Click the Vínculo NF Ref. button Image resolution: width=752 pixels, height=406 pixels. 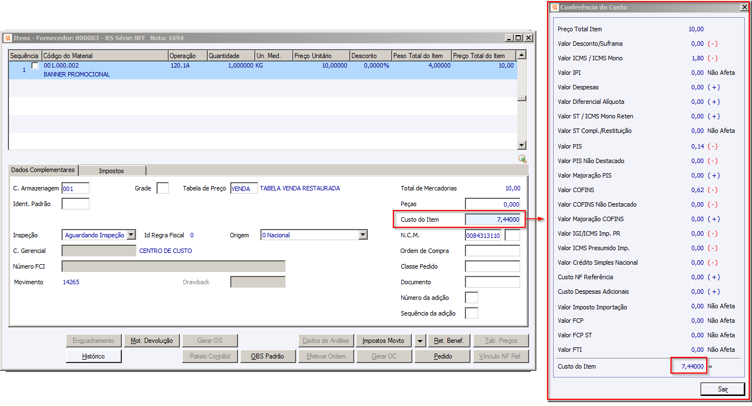pyautogui.click(x=501, y=356)
